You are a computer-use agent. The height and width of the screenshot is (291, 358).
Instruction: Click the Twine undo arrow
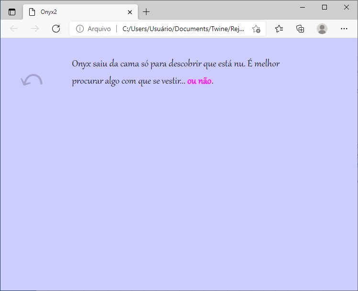[x=32, y=80]
